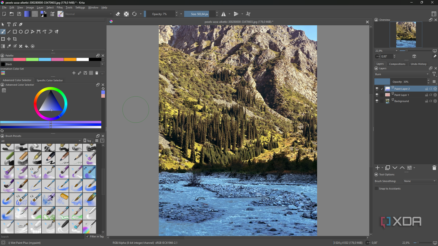Select the Polygon tool
Image resolution: width=438 pixels, height=246 pixels.
point(27,32)
